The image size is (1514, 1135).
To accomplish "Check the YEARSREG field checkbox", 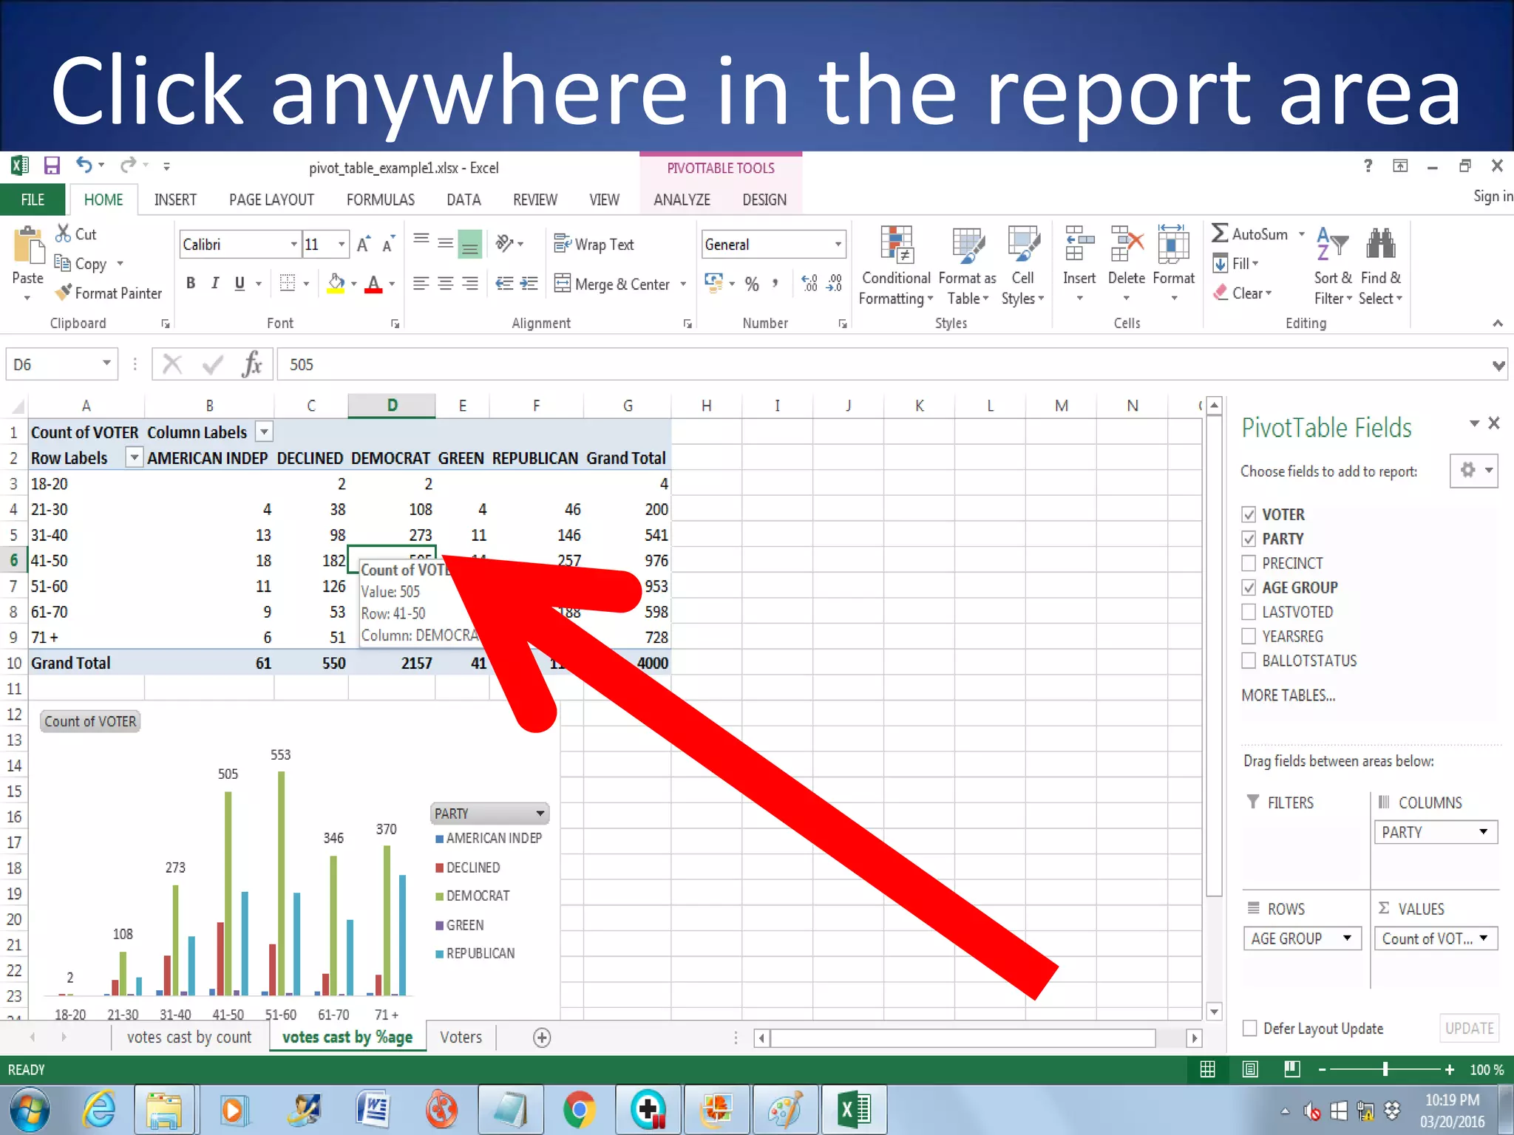I will coord(1249,636).
